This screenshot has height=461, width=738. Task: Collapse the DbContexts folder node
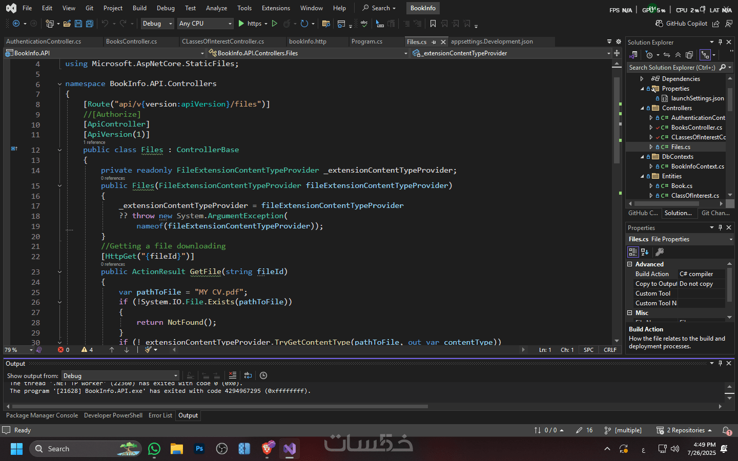point(642,157)
